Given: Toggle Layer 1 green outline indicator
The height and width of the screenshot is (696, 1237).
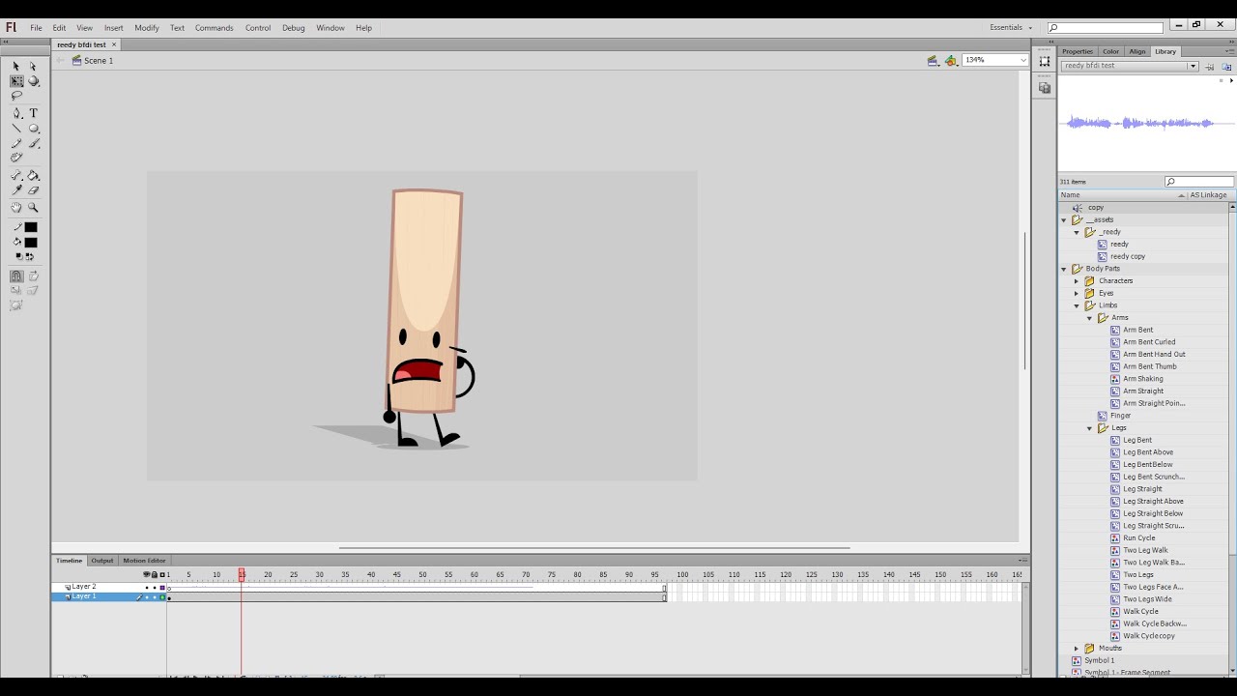Looking at the screenshot, I should click(162, 597).
